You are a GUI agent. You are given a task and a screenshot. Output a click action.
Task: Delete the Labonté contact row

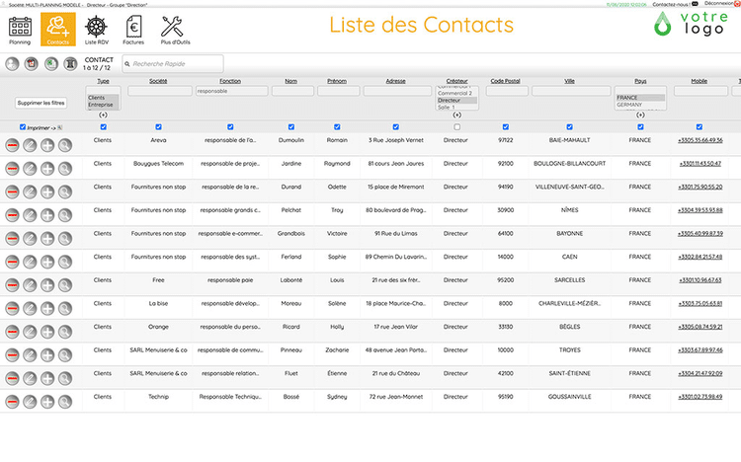tap(12, 285)
